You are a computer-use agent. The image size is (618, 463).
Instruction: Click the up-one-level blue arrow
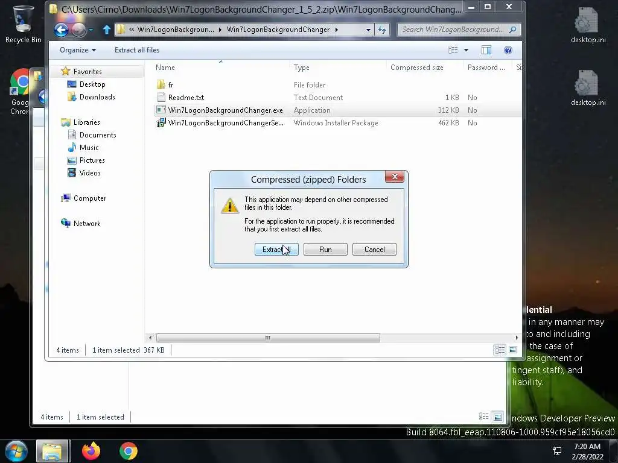click(106, 30)
